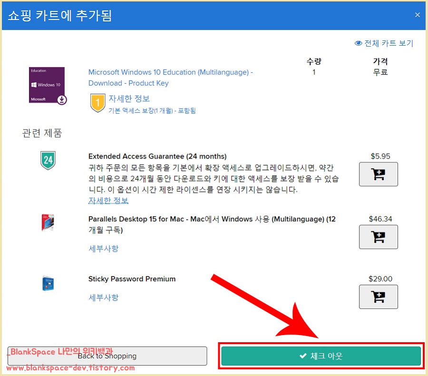Click the 수량 column header
The image size is (428, 376).
pyautogui.click(x=314, y=61)
